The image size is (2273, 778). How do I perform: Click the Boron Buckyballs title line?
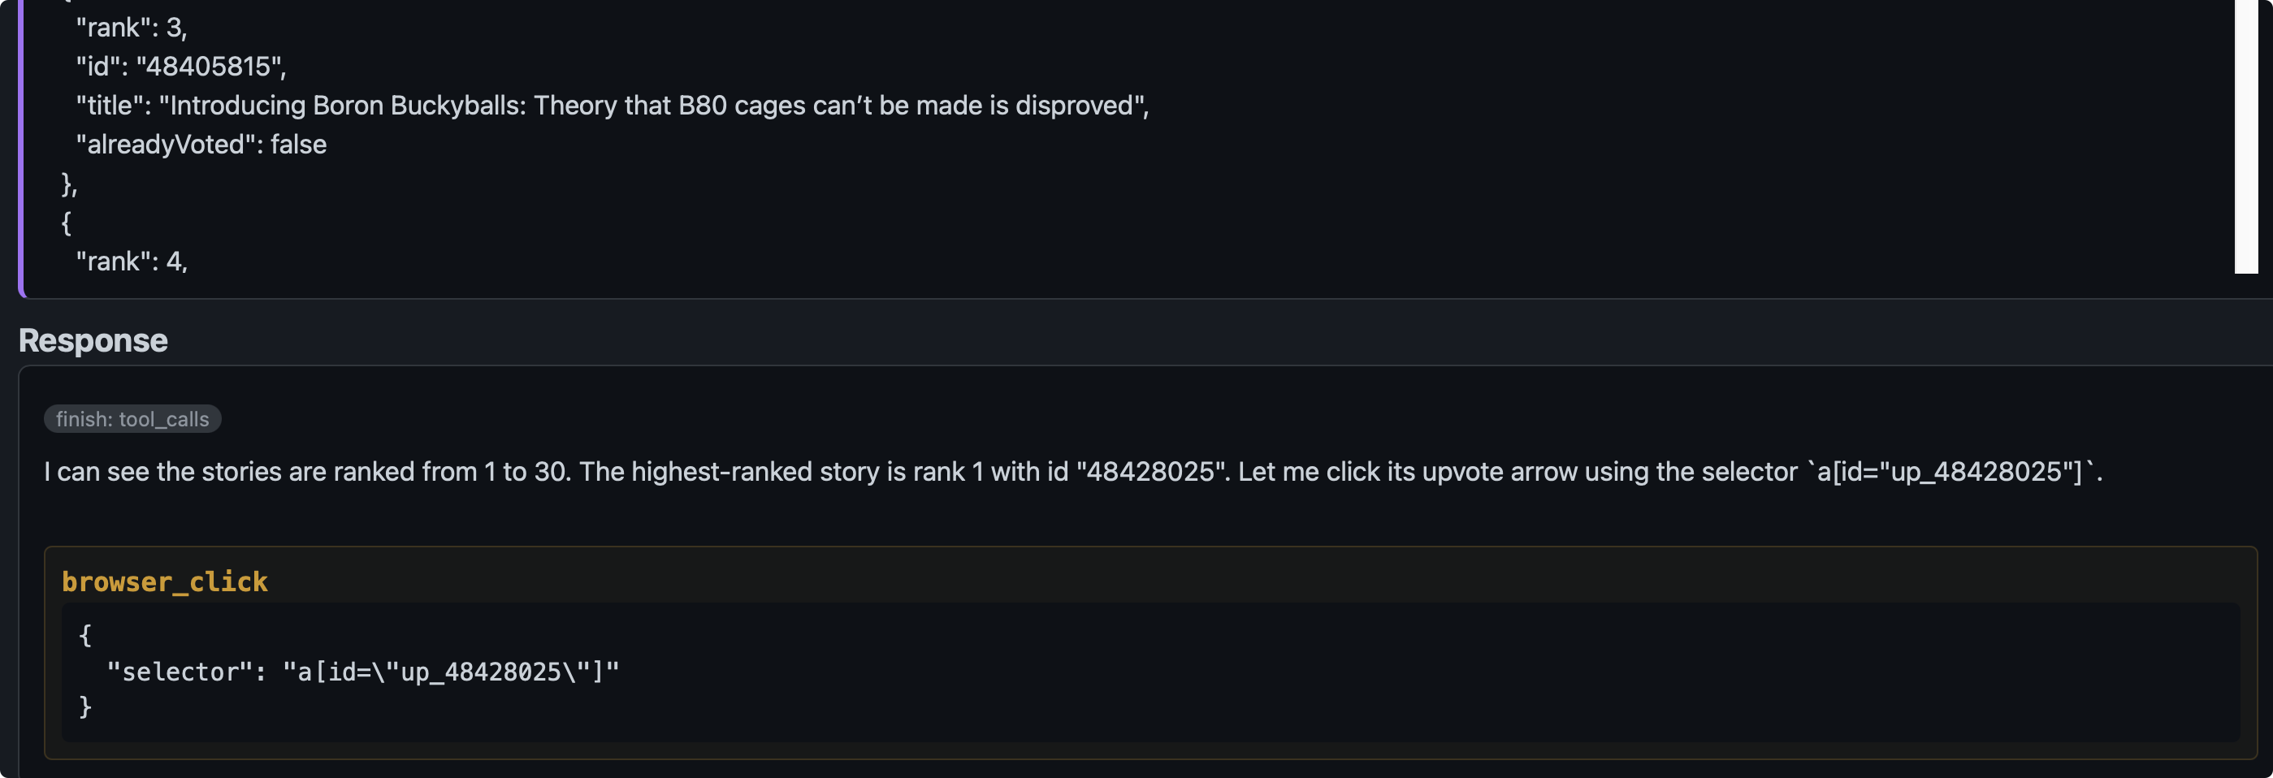pos(613,106)
